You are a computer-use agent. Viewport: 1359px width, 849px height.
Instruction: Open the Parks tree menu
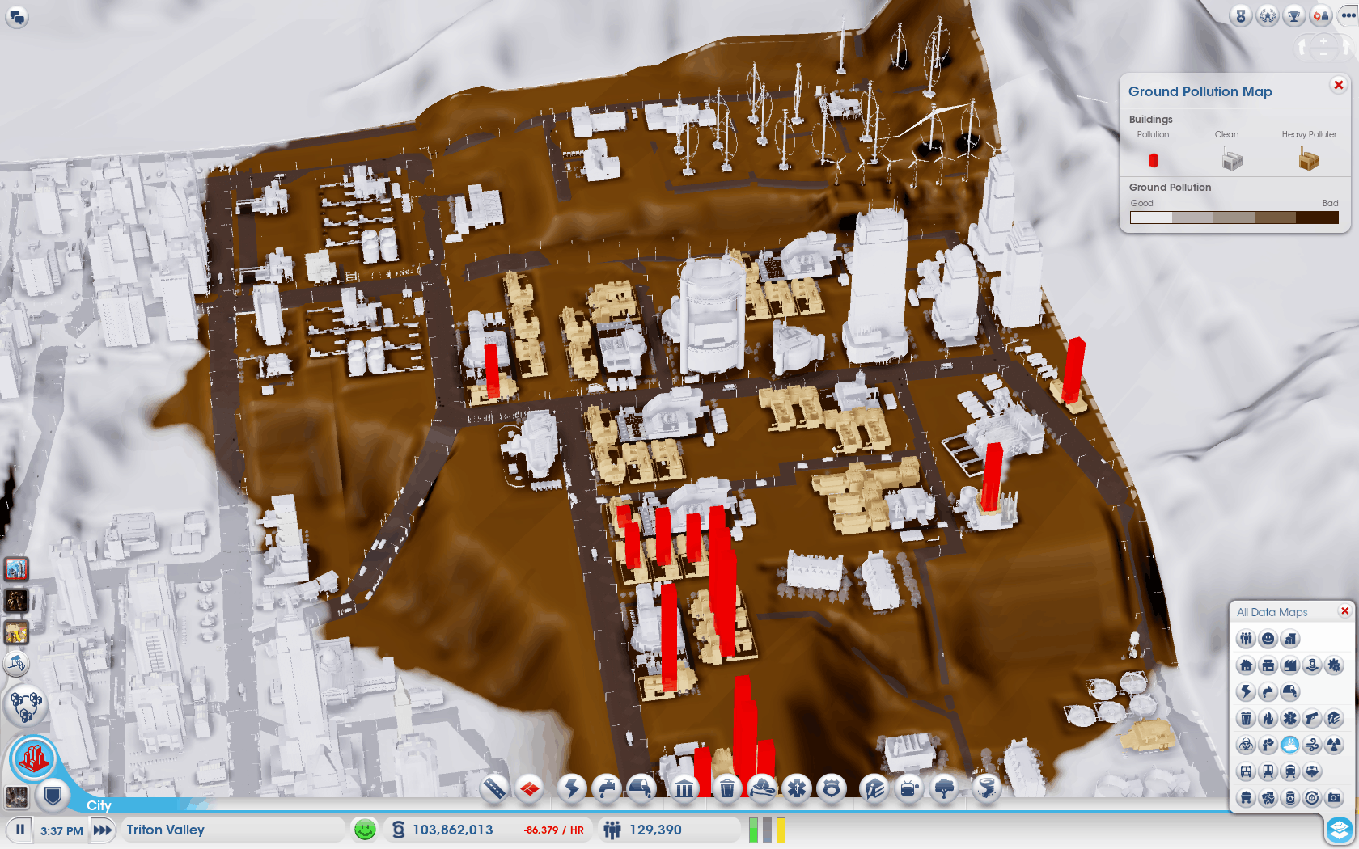[944, 788]
